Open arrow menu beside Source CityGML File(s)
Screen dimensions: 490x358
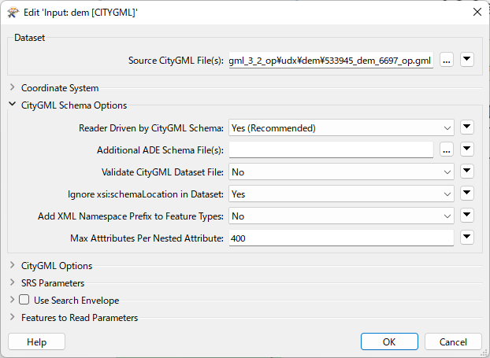click(467, 59)
